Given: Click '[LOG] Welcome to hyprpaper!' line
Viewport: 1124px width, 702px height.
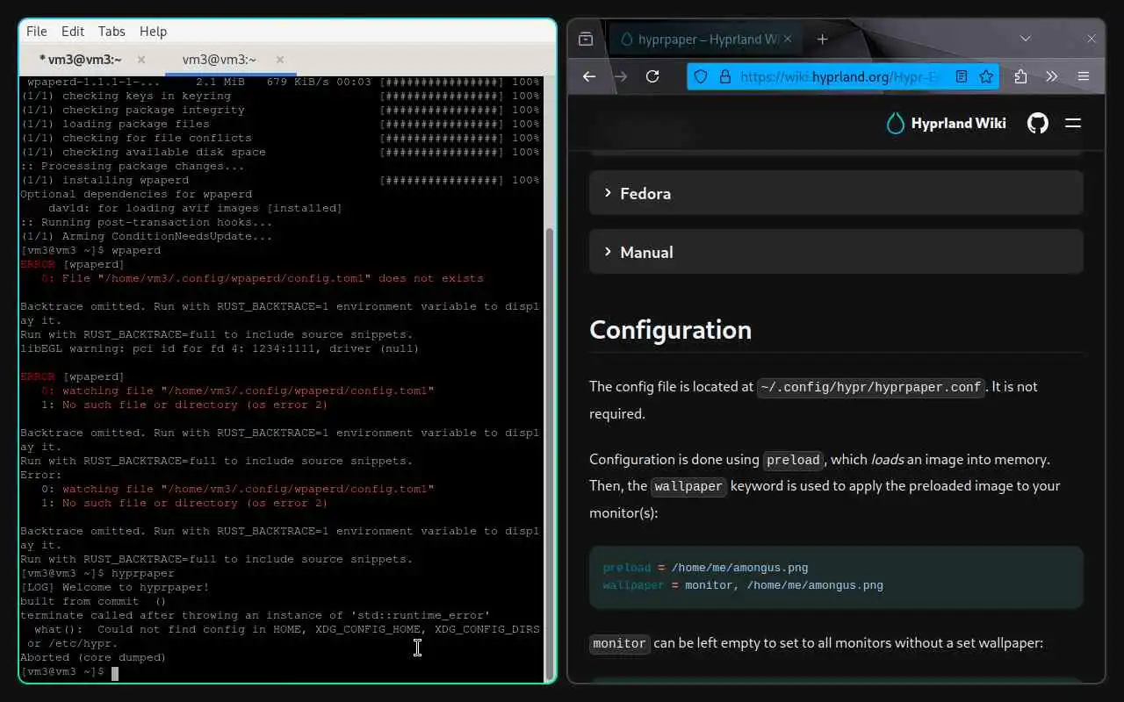Looking at the screenshot, I should pos(115,587).
